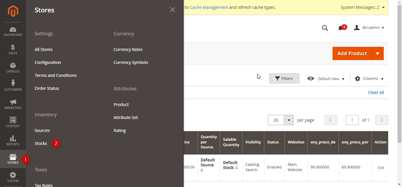The image size is (402, 187).
Task: Expand the Columns dropdown
Action: click(369, 79)
